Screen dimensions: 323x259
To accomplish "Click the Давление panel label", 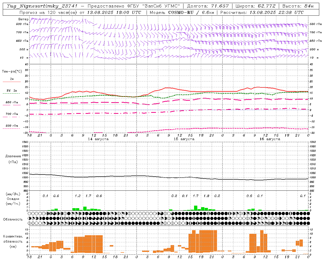I will point(13,156).
